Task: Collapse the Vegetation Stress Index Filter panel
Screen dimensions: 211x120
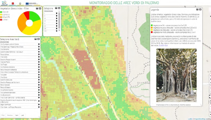Action: [x=37, y=8]
